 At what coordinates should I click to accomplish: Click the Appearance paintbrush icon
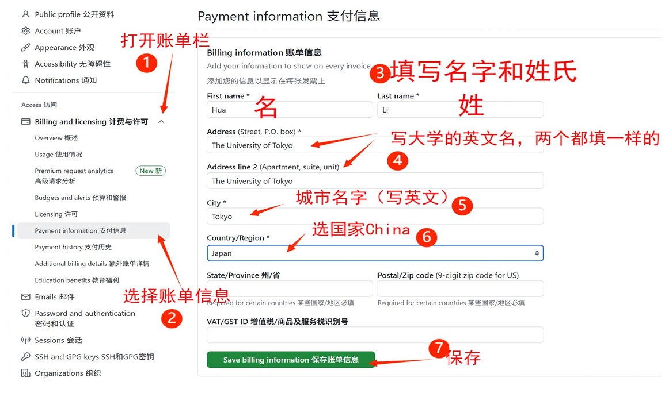26,47
